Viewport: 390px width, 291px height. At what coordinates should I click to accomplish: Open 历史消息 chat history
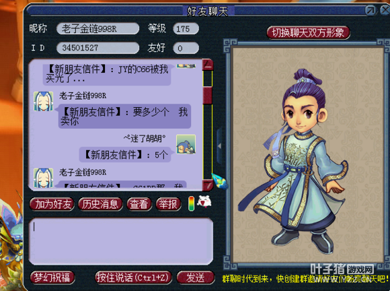click(x=100, y=204)
